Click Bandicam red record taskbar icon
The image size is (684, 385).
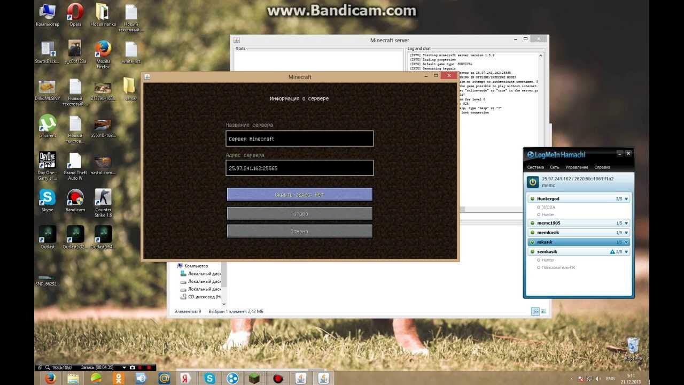278,378
